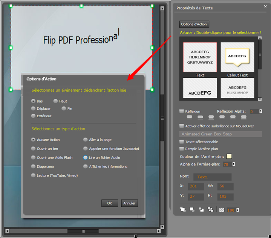Click style list scrollbar down arrow
Viewport: 271px width, 238px height.
(260, 99)
